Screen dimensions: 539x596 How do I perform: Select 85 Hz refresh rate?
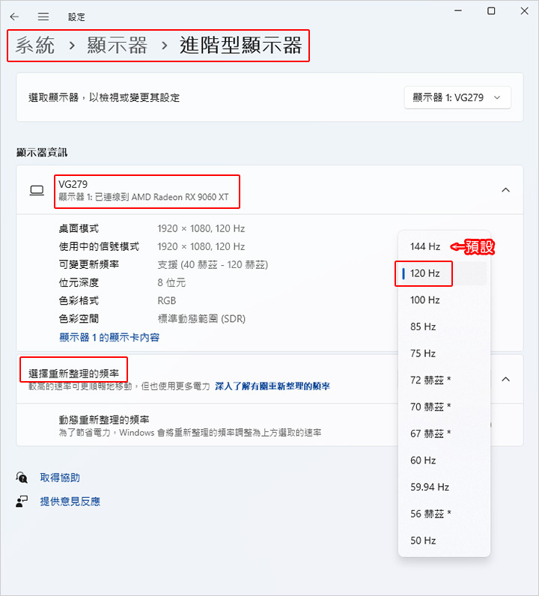(x=444, y=326)
